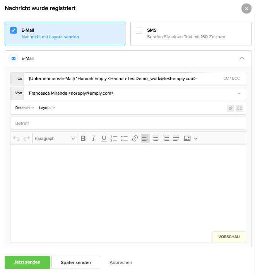Click the insert link icon
Viewport: 255px width, 274px height.
coord(135,138)
